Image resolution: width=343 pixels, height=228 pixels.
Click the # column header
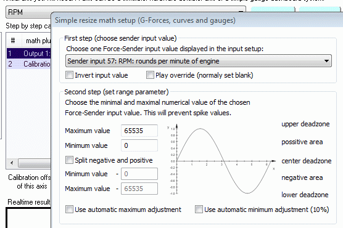click(13, 41)
